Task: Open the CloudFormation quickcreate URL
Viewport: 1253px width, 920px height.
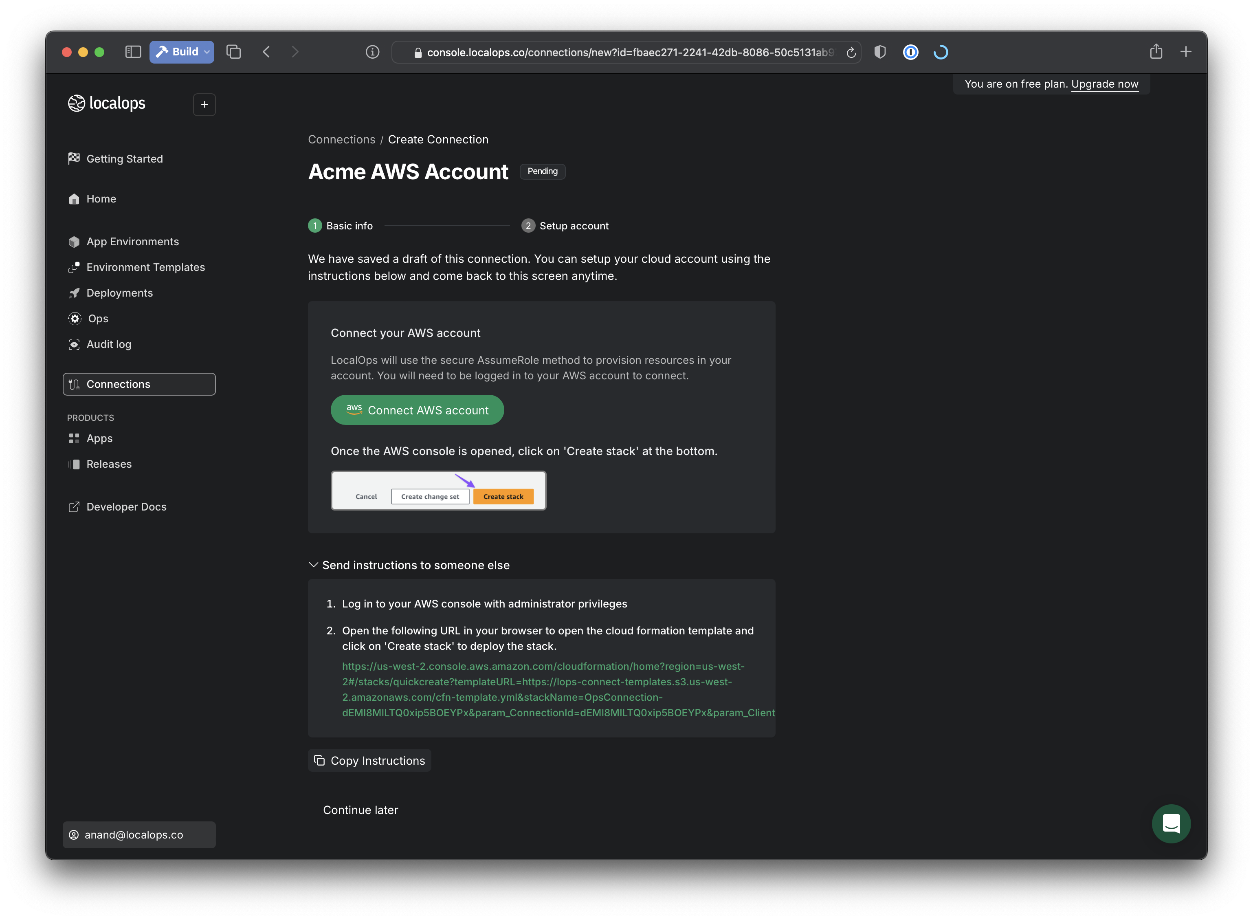Action: click(x=558, y=689)
